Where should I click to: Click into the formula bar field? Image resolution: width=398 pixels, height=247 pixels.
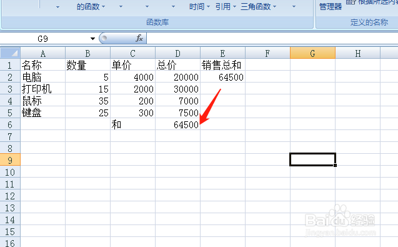(x=272, y=38)
